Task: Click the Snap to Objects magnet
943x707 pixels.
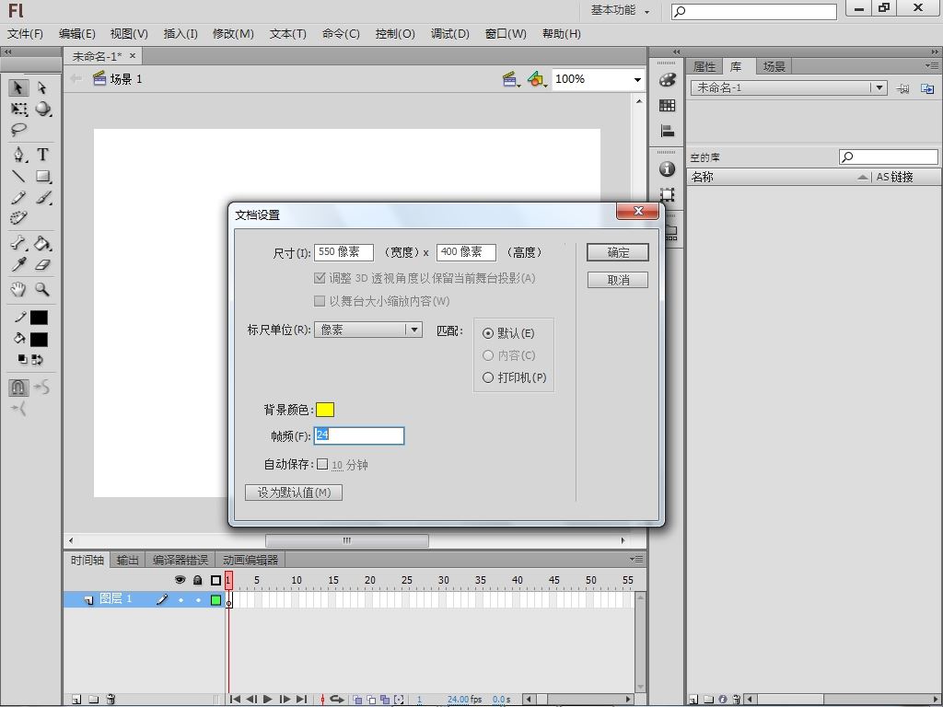Action: click(18, 388)
